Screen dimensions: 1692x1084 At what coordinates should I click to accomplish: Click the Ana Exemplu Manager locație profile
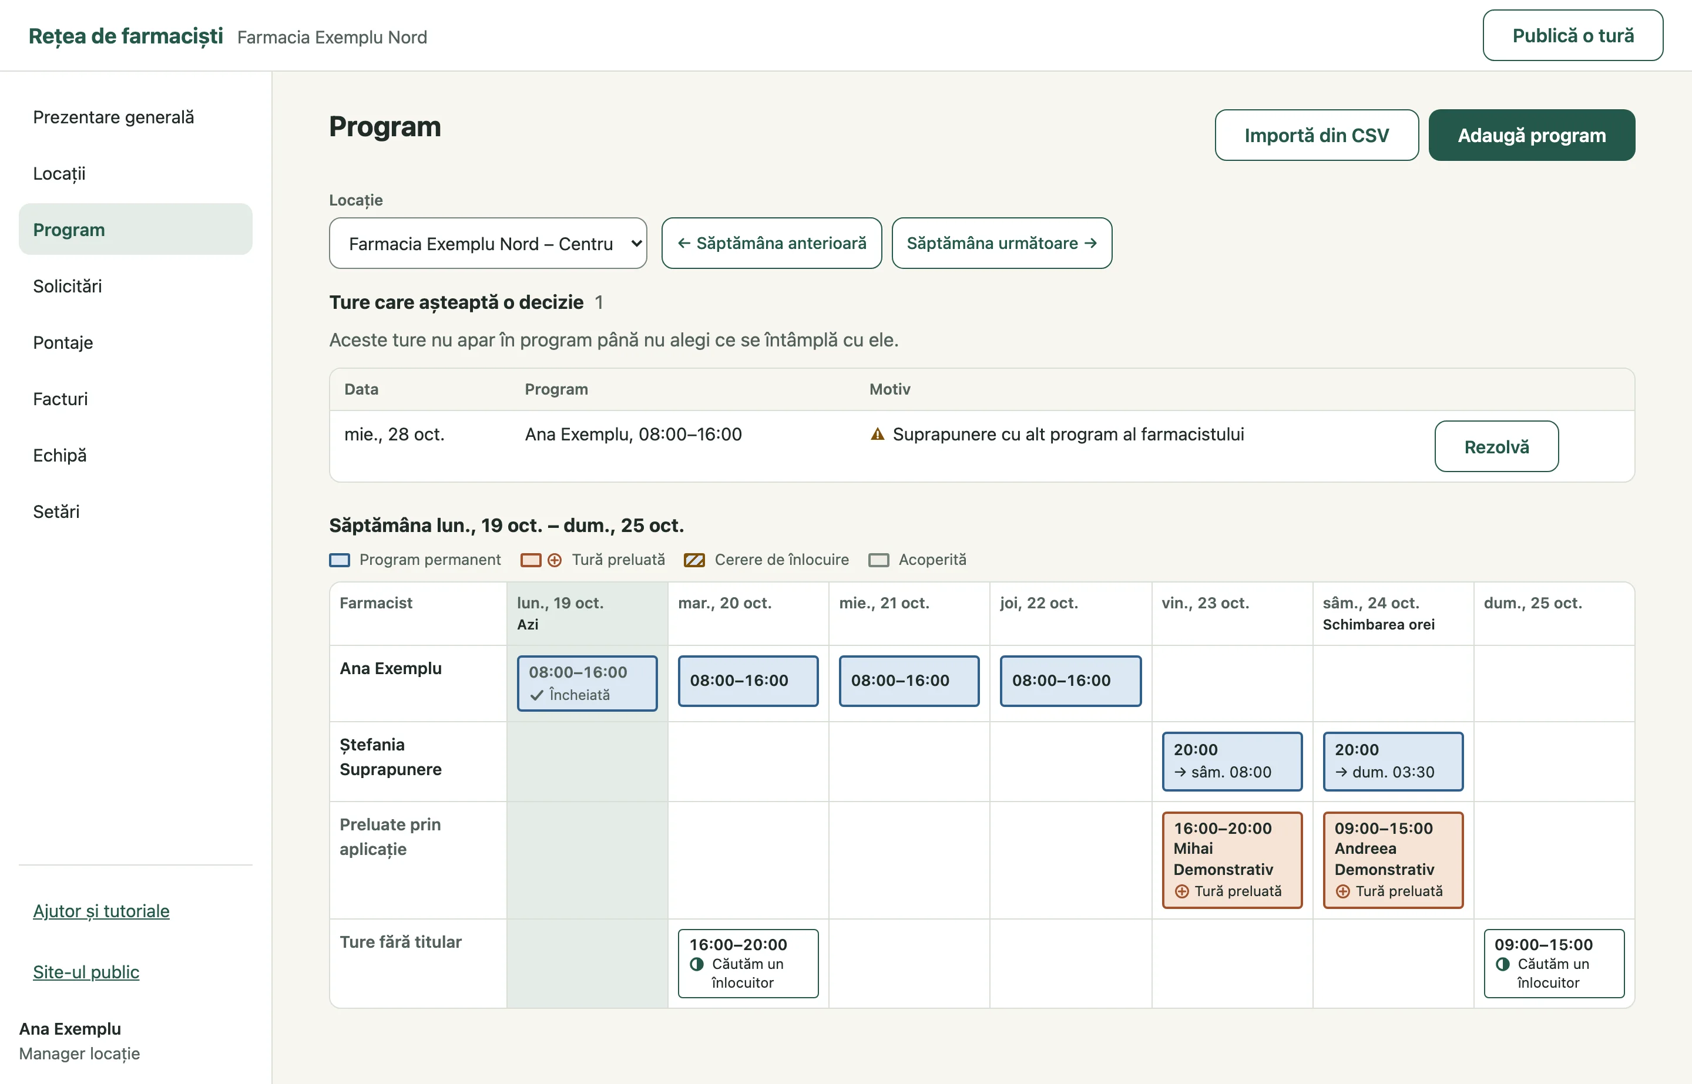click(x=79, y=1041)
